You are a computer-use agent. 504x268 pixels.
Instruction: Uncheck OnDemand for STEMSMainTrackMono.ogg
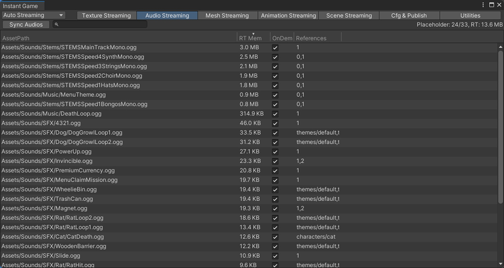(275, 47)
